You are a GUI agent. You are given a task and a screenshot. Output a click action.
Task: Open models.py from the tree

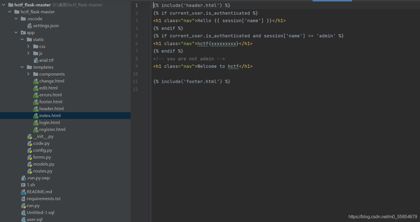point(44,164)
